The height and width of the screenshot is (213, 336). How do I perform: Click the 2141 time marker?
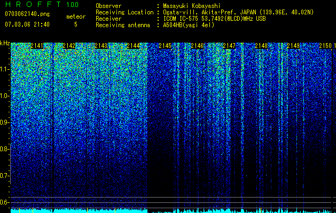[x=37, y=46]
